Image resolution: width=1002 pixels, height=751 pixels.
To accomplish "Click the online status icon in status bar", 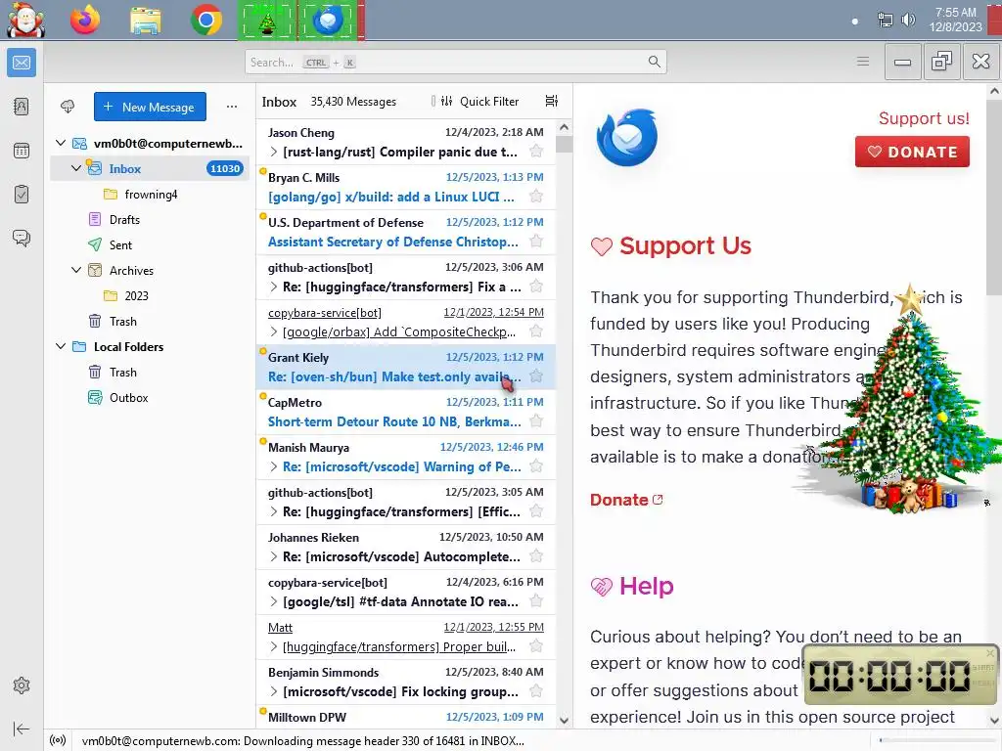I will (x=58, y=741).
